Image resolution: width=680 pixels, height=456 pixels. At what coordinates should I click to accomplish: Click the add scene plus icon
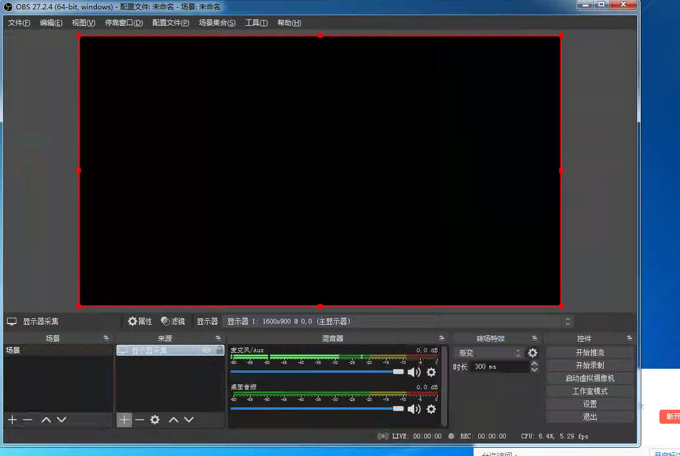(12, 420)
